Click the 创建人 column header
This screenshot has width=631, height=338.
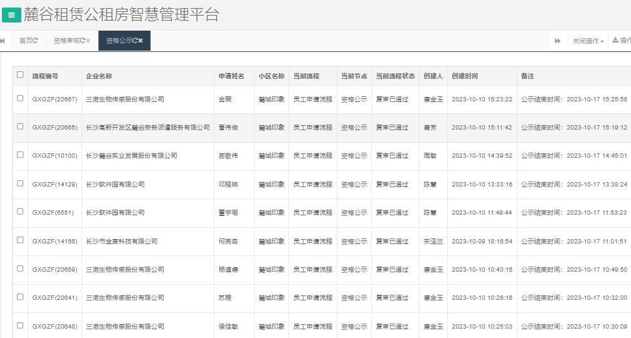[433, 76]
